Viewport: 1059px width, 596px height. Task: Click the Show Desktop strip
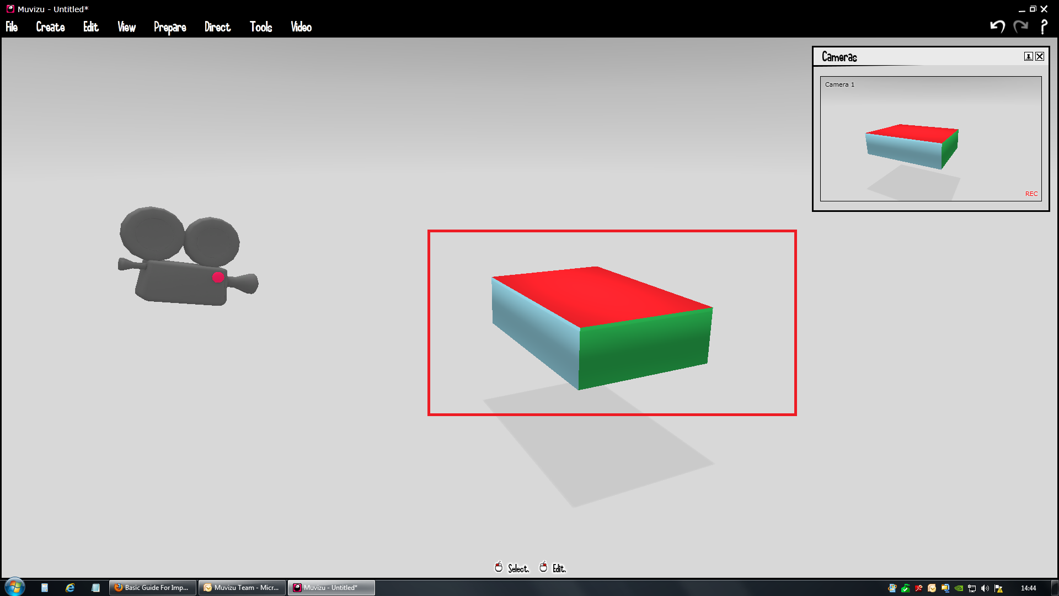click(x=1055, y=588)
